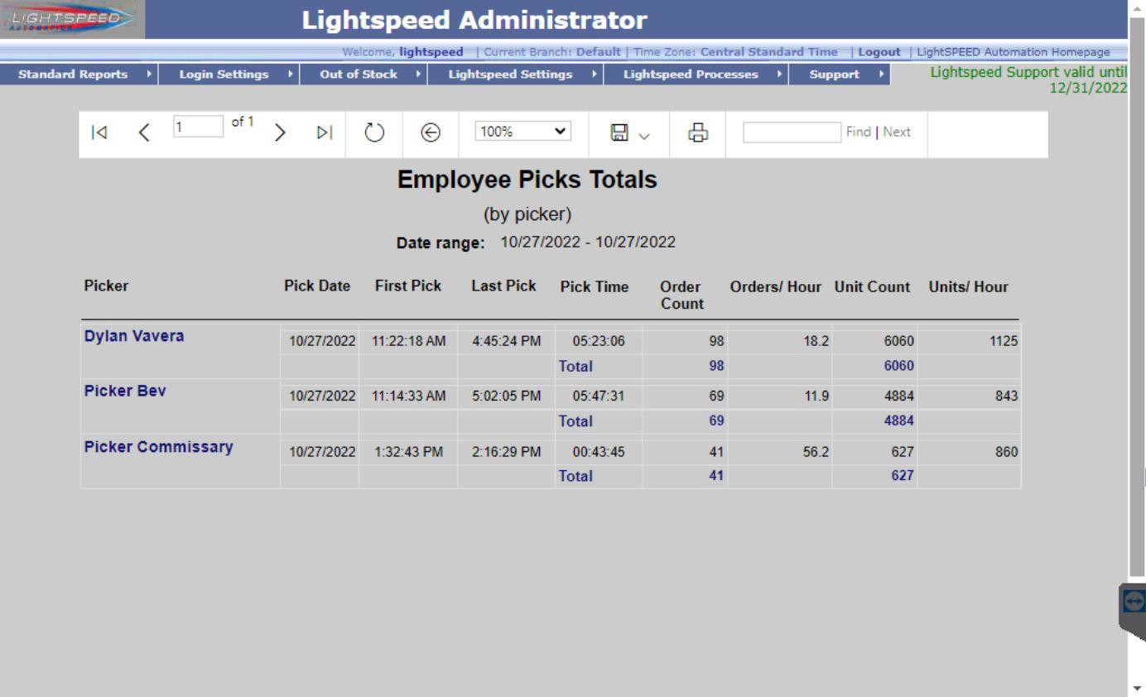
Task: Go to previous report page
Action: [x=144, y=132]
